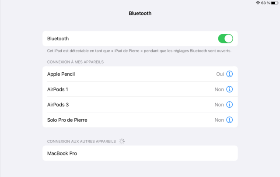
Task: Tap Non status beside Solo Pro
Action: coord(219,120)
